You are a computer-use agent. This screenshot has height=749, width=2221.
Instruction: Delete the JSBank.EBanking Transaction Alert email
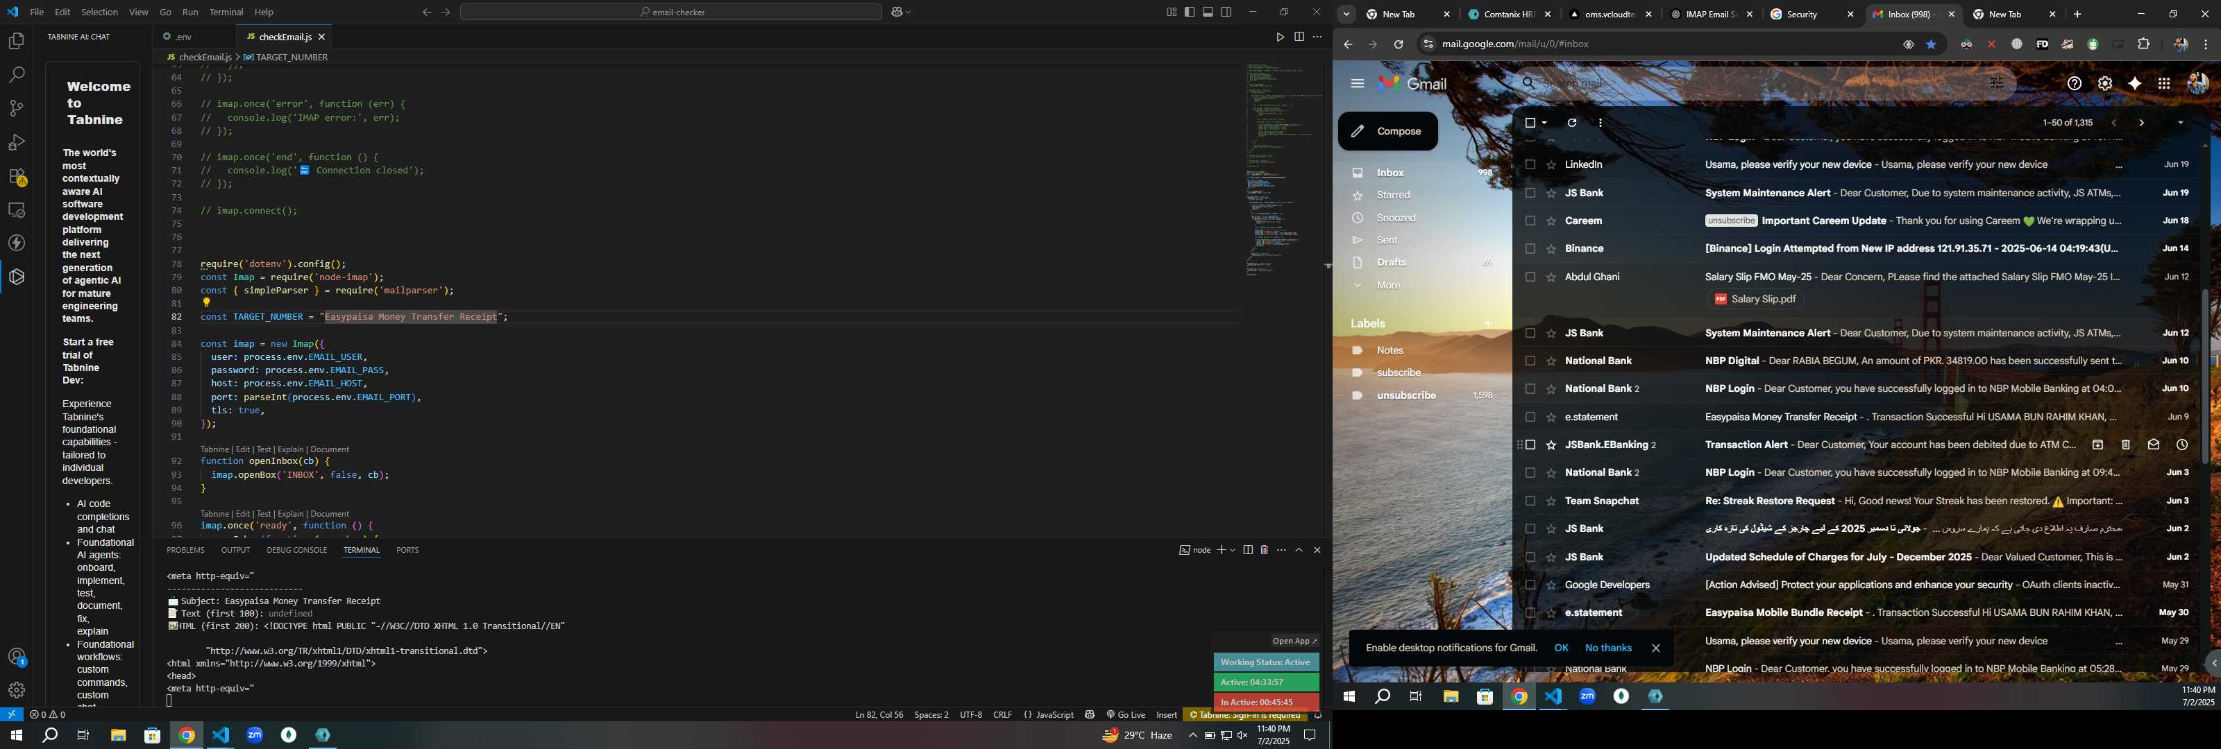tap(2125, 445)
